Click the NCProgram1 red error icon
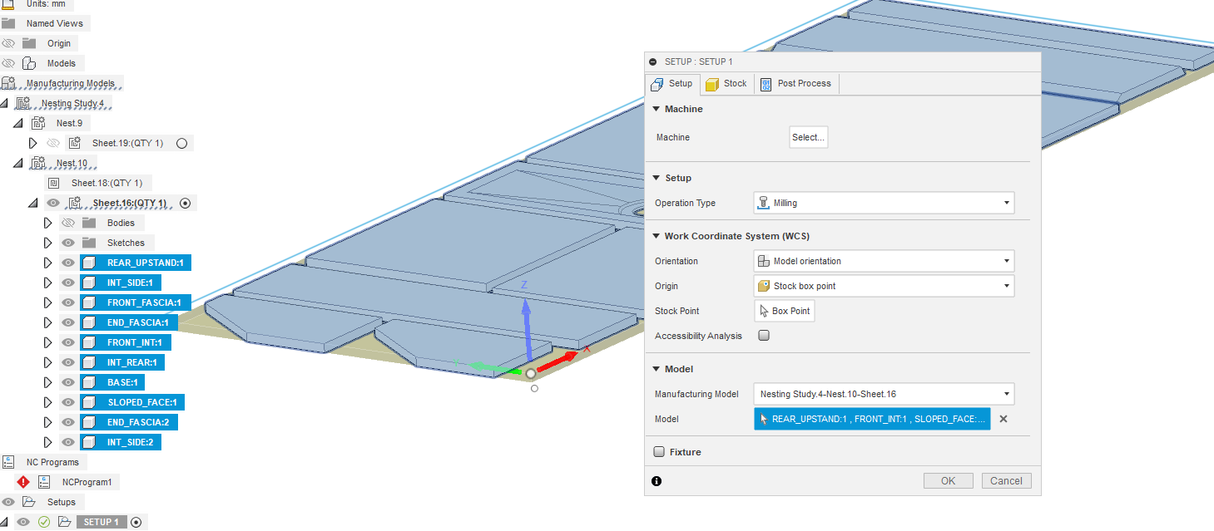Viewport: 1214px width, 531px height. 23,482
